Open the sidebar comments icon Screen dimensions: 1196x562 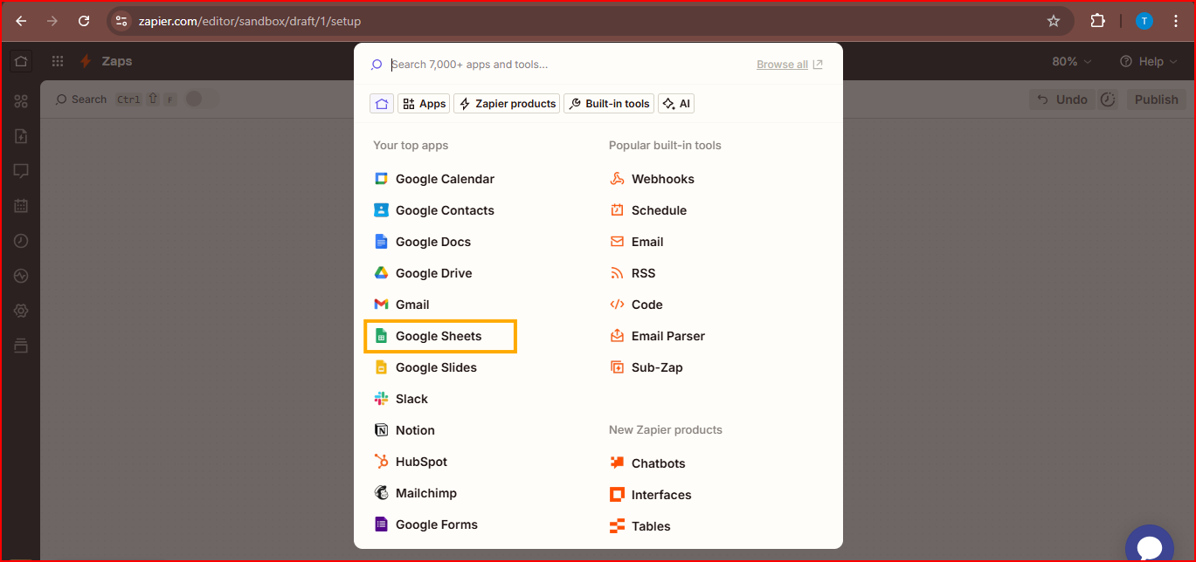tap(21, 171)
